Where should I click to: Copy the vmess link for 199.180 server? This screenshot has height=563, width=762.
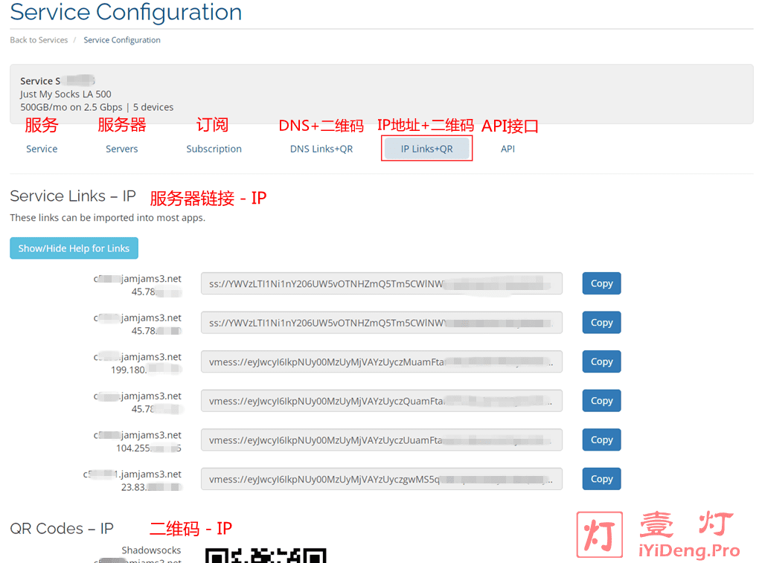(x=601, y=361)
